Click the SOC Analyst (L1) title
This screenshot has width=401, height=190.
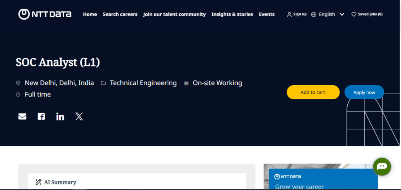(58, 62)
